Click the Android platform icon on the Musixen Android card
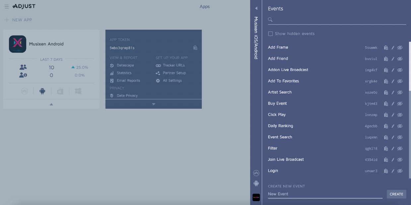This screenshot has height=205, width=411. pyautogui.click(x=42, y=91)
